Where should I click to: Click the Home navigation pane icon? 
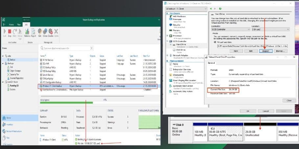4,118
